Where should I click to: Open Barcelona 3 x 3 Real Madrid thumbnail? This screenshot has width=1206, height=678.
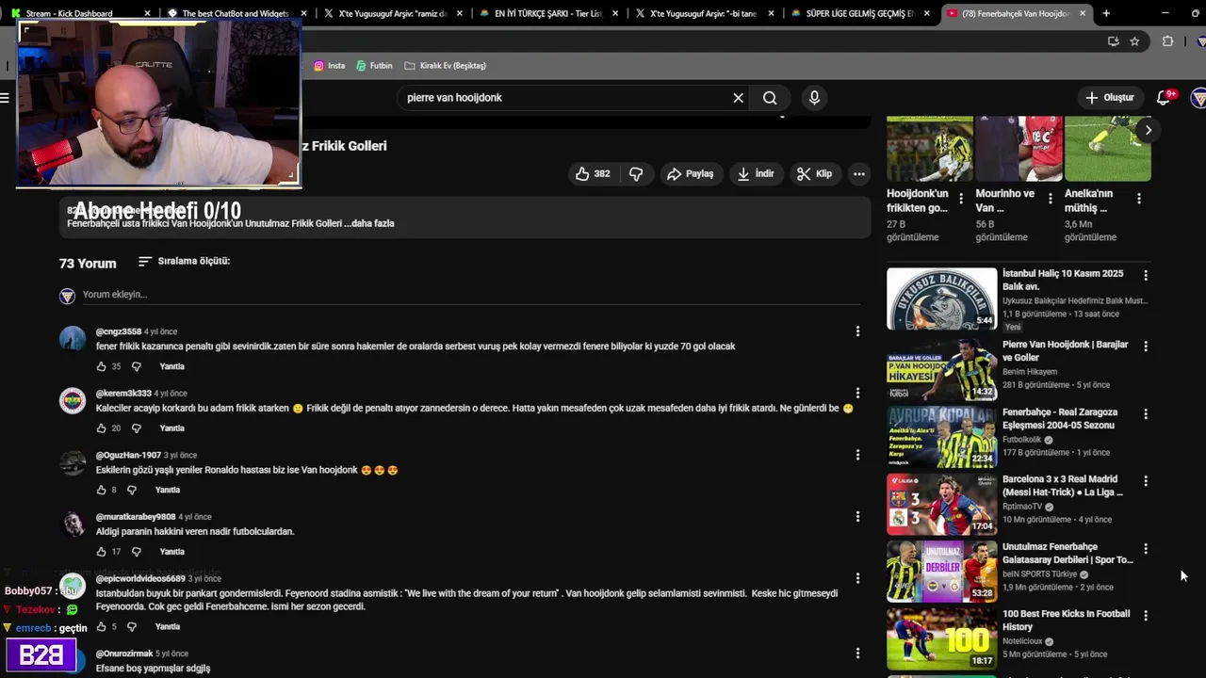coord(941,504)
